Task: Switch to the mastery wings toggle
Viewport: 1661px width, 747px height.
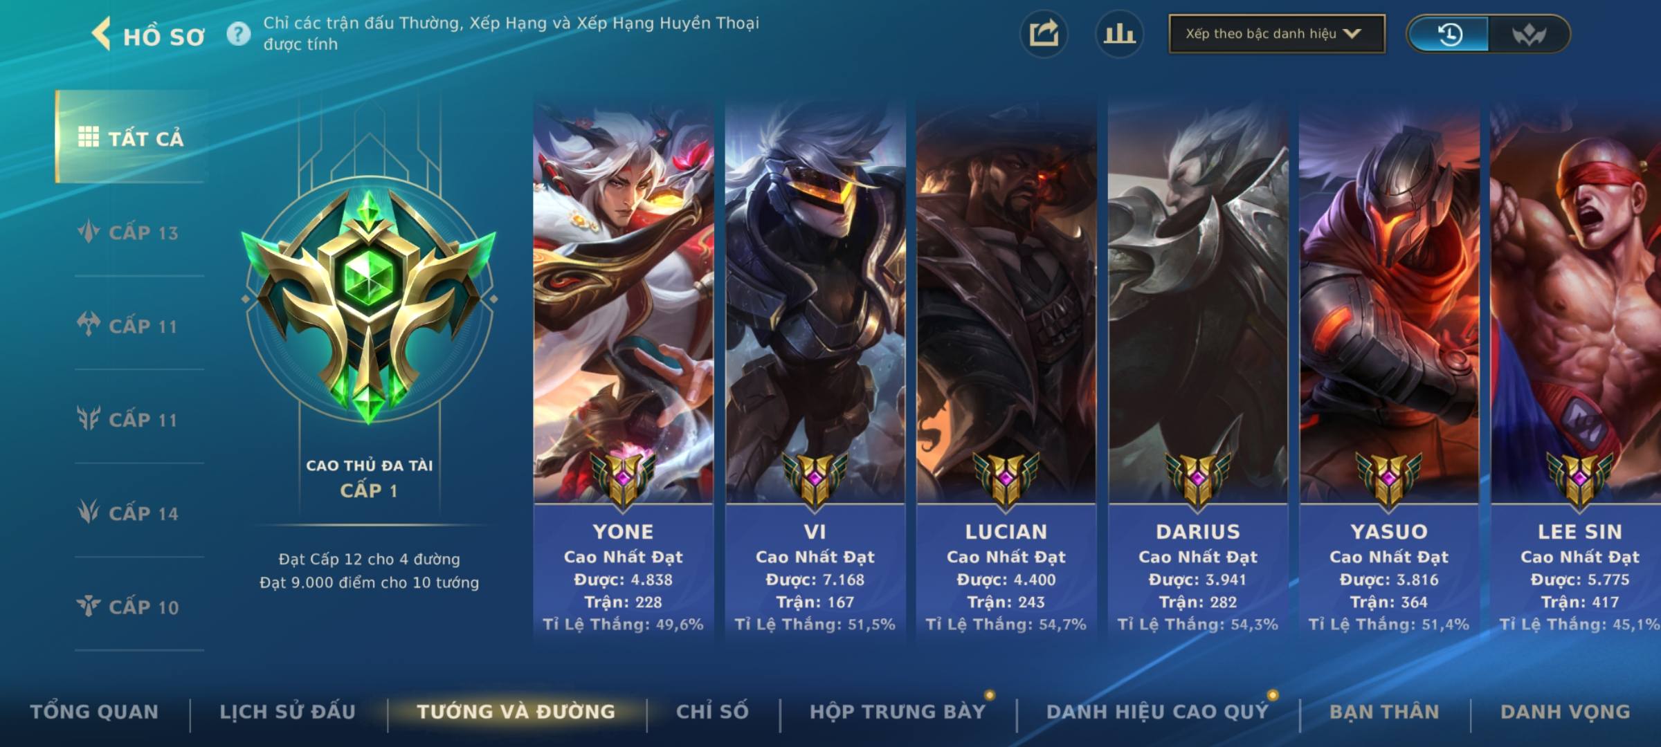Action: tap(1528, 34)
